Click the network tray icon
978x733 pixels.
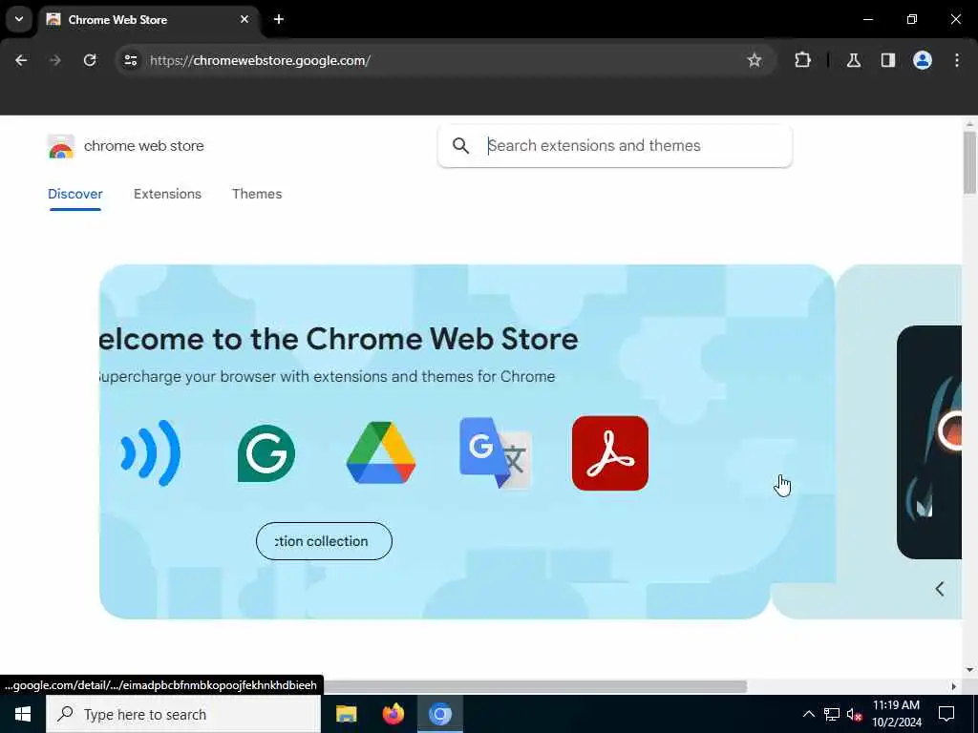pos(832,714)
